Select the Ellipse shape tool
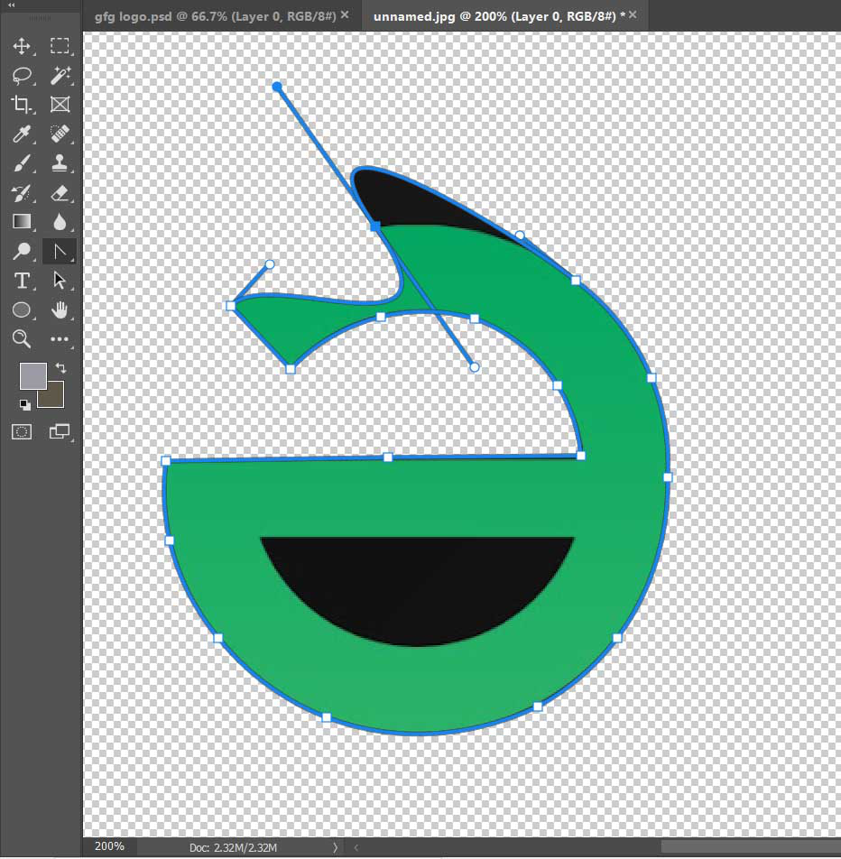 coord(22,310)
